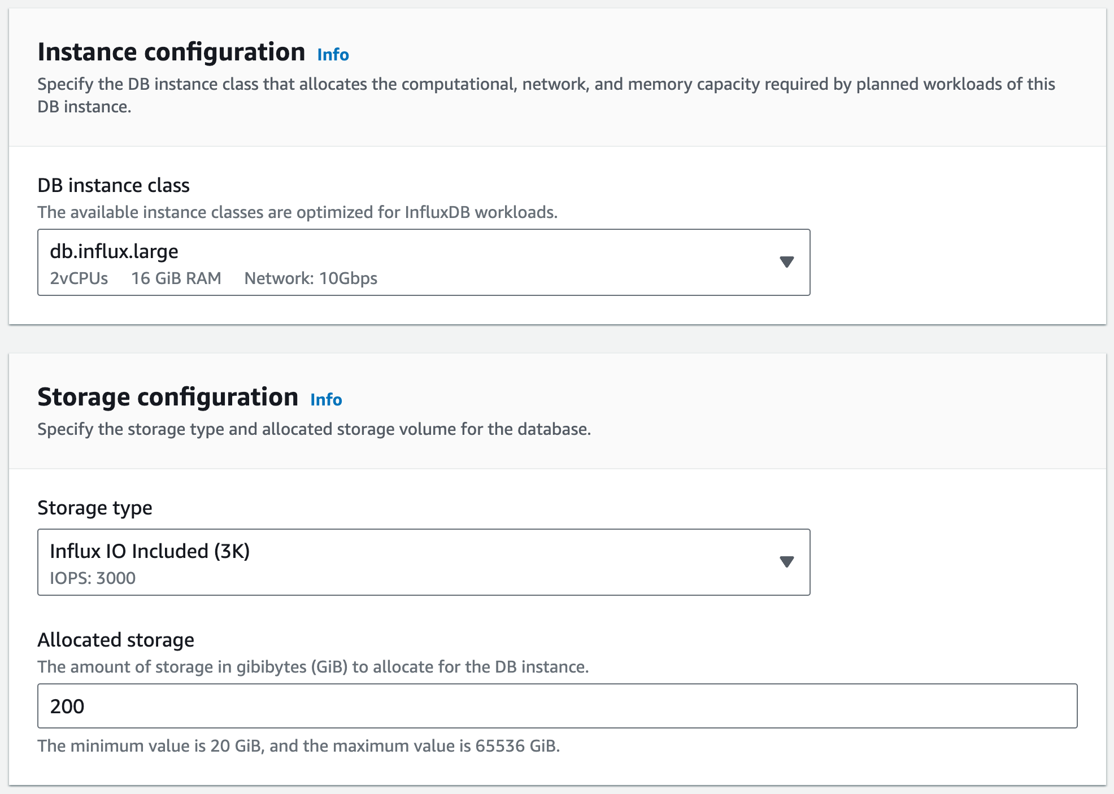Click IOPS: 3000 in storage type dropdown

click(x=93, y=578)
